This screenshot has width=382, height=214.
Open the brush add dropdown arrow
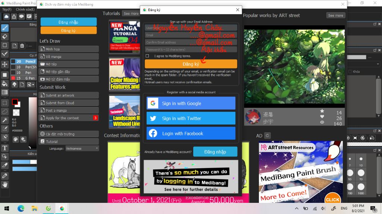(33, 84)
